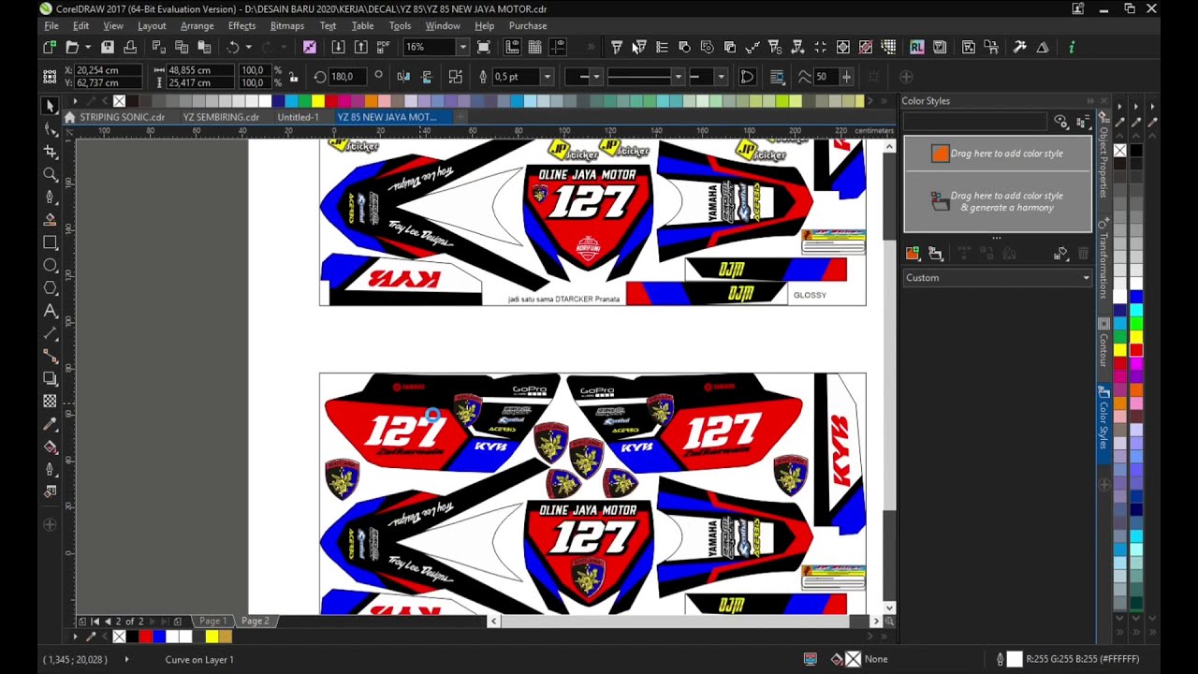Image resolution: width=1198 pixels, height=674 pixels.
Task: Click the Page 2 tab
Action: click(x=255, y=621)
